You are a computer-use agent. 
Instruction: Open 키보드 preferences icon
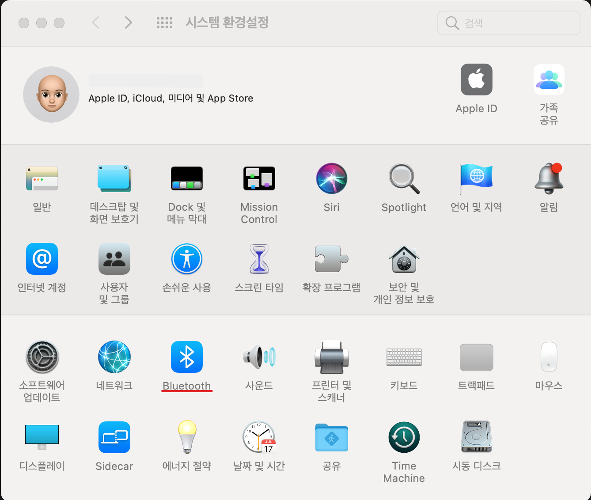pyautogui.click(x=404, y=357)
